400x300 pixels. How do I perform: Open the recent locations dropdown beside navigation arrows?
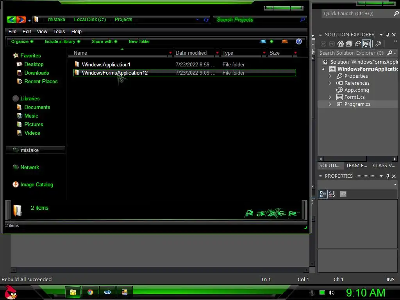coord(29,20)
